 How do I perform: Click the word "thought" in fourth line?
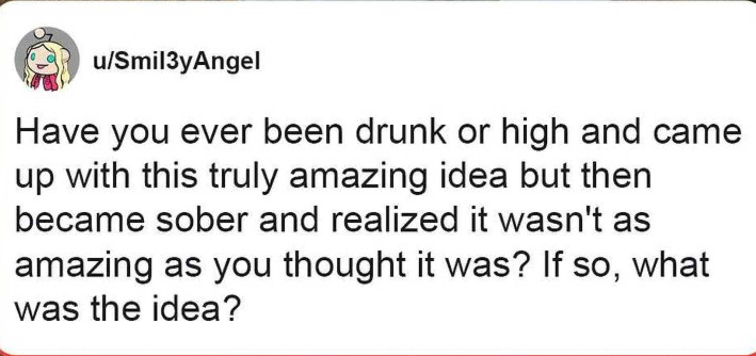click(x=344, y=265)
